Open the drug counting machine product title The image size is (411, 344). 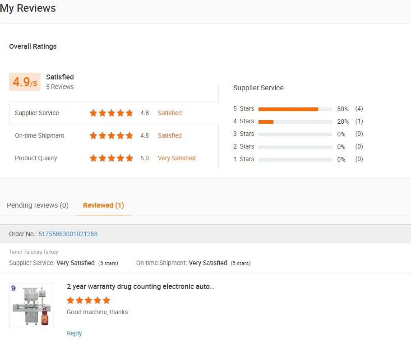(140, 287)
